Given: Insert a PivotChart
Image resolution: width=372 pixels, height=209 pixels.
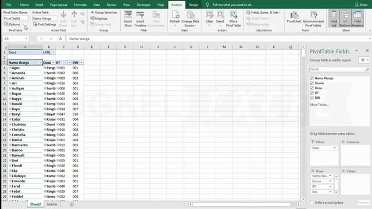Looking at the screenshot, I should pos(294,17).
